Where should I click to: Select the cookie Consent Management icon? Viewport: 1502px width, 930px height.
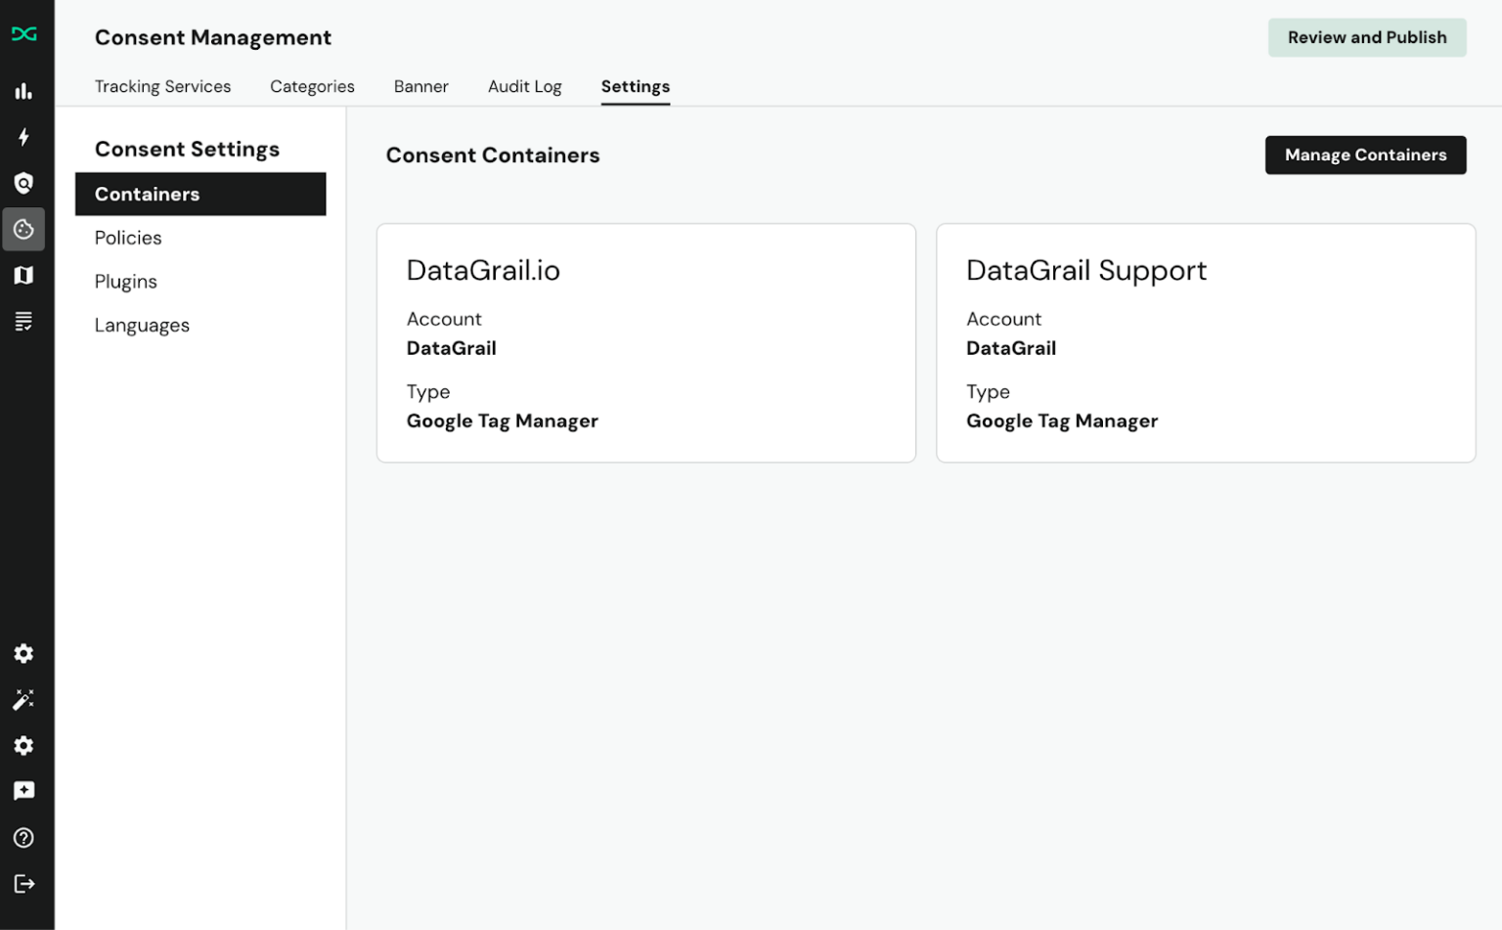click(24, 229)
